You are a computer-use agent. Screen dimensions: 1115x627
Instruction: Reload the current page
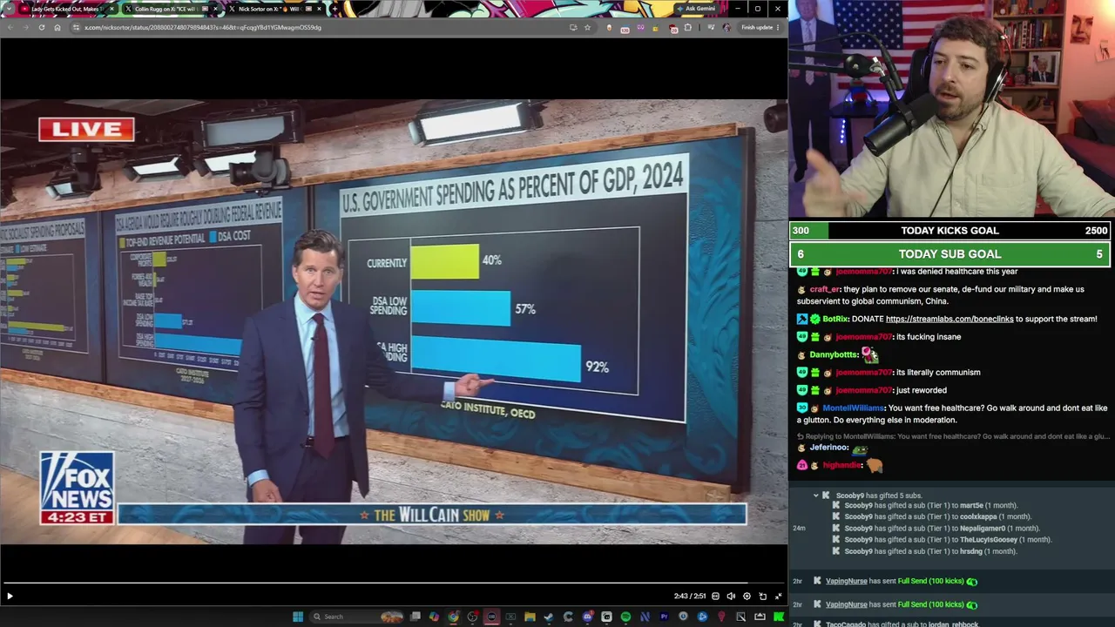pyautogui.click(x=41, y=27)
